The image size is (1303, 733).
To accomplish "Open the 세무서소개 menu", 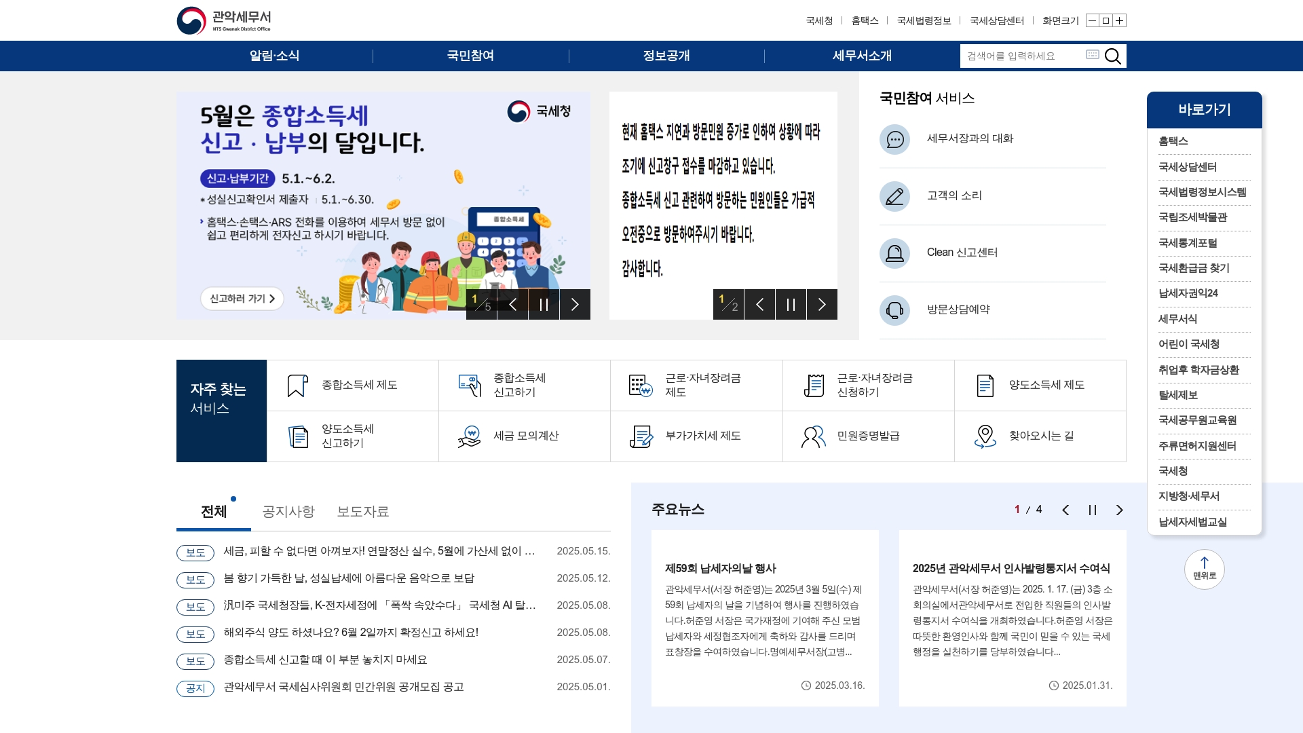I will [862, 56].
